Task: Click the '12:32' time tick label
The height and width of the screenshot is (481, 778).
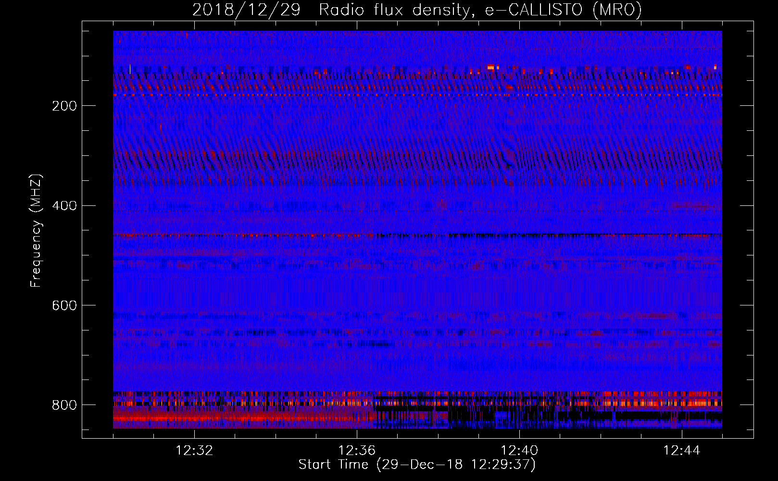Action: point(195,451)
